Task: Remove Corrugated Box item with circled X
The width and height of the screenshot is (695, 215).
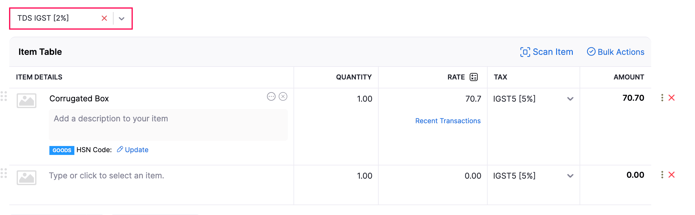Action: tap(283, 97)
